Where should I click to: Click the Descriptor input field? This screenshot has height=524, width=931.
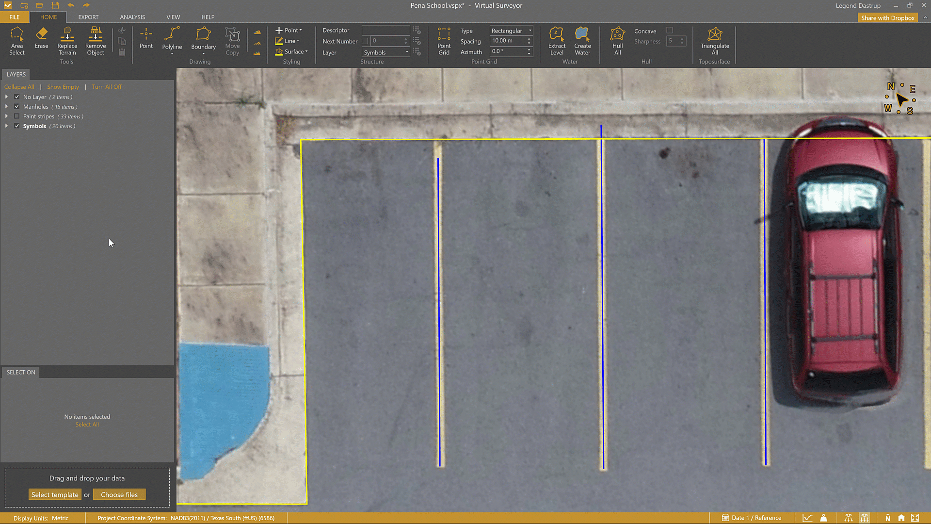[385, 30]
